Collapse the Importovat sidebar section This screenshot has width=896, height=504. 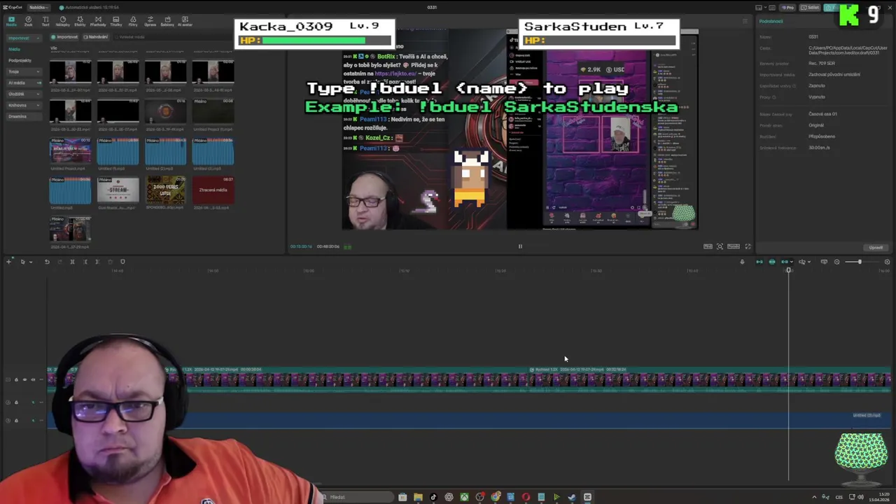pyautogui.click(x=24, y=38)
